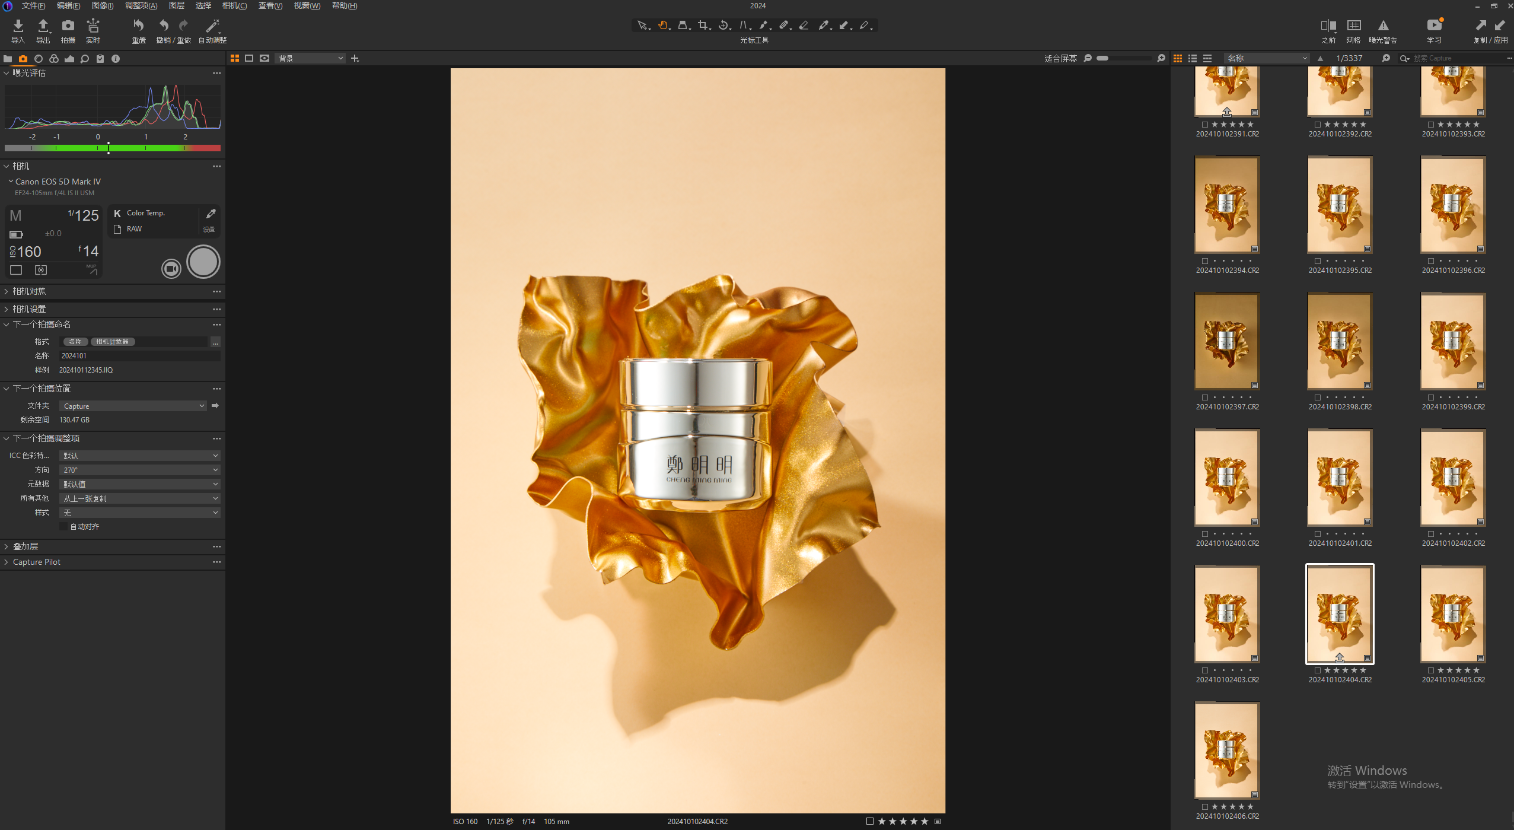Tick the color tag box of 202410102404.CR2 thumbnail
This screenshot has width=1514, height=830.
pyautogui.click(x=1318, y=670)
